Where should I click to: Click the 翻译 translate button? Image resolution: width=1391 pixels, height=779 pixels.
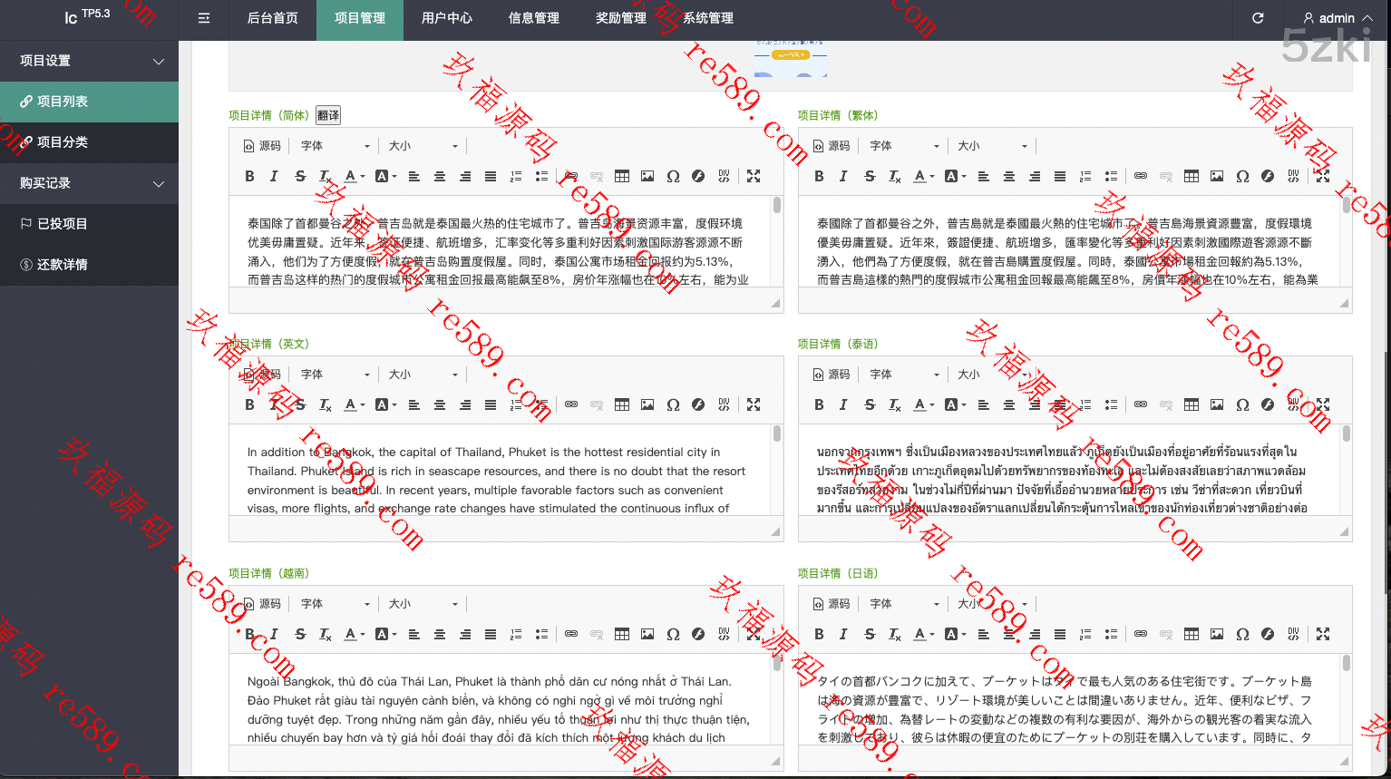(x=328, y=115)
